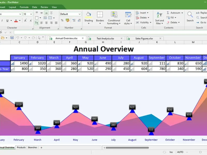Toggle right horizontal alignment
This screenshot has height=155, width=207.
[x=51, y=23]
